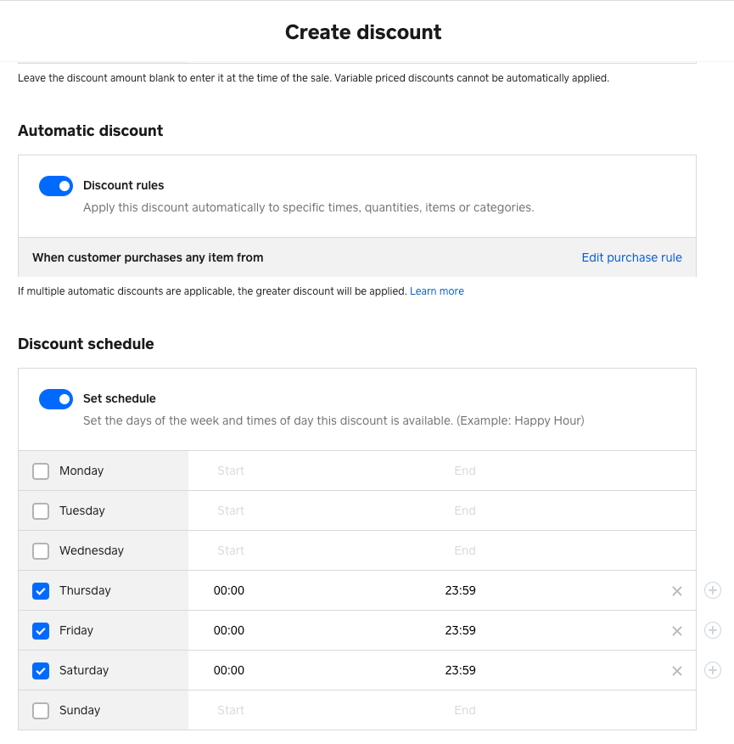
Task: Open the Learn more link
Action: [436, 291]
